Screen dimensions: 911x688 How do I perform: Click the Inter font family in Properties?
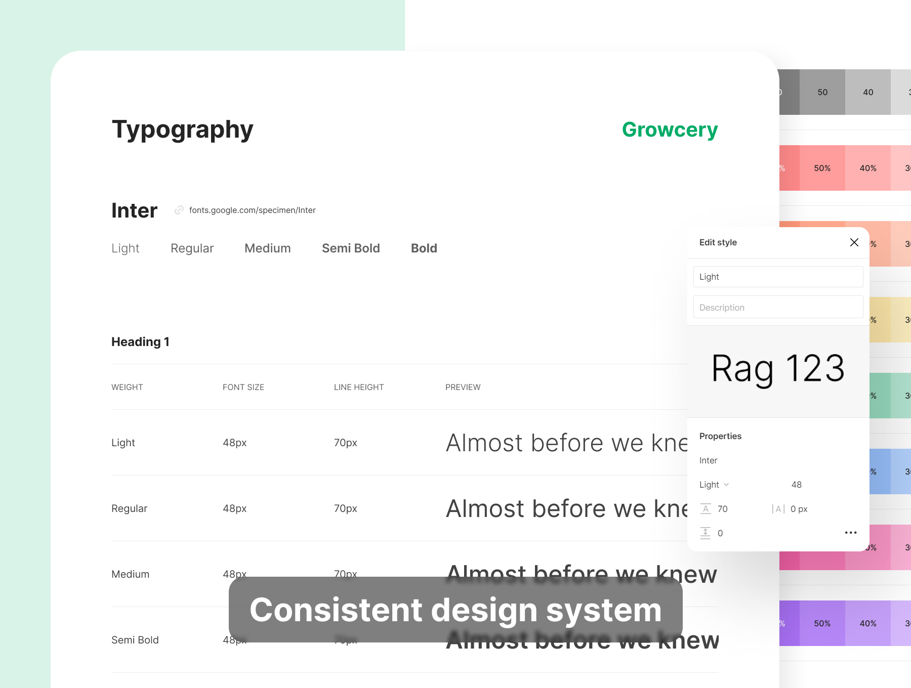pos(708,460)
